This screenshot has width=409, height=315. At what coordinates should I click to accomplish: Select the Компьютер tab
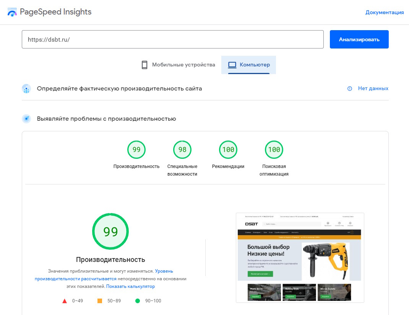click(x=248, y=65)
